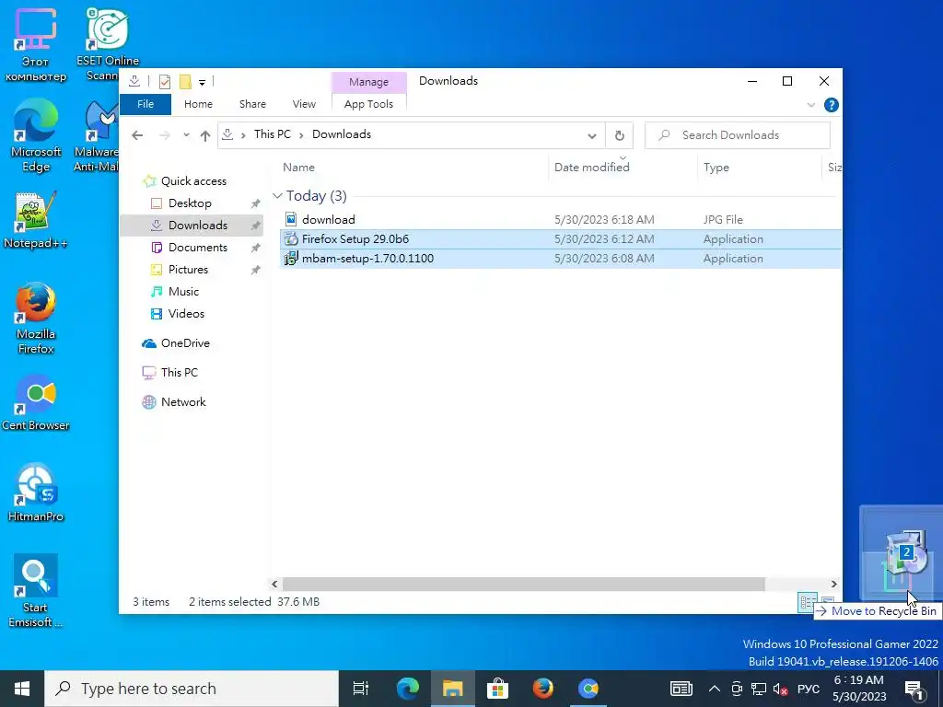The image size is (943, 707).
Task: Switch to Details view layout button
Action: (x=807, y=602)
